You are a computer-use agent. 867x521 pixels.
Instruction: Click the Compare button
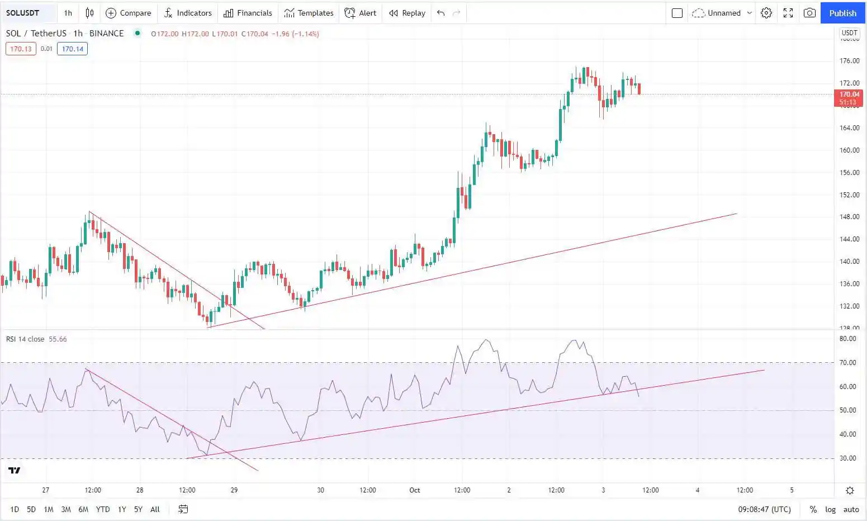tap(129, 13)
